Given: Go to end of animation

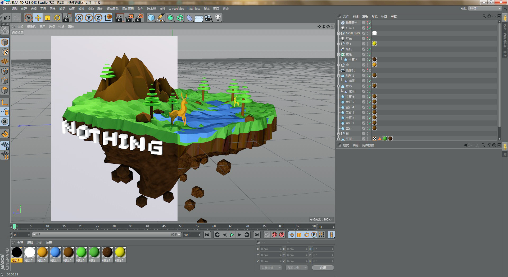Looking at the screenshot, I should (x=257, y=235).
